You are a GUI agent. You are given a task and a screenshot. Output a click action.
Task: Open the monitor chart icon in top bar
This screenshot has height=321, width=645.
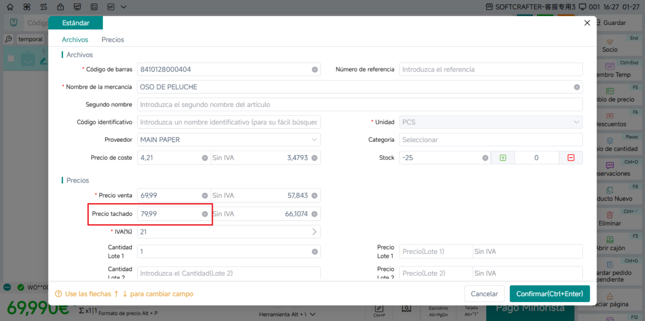click(77, 7)
